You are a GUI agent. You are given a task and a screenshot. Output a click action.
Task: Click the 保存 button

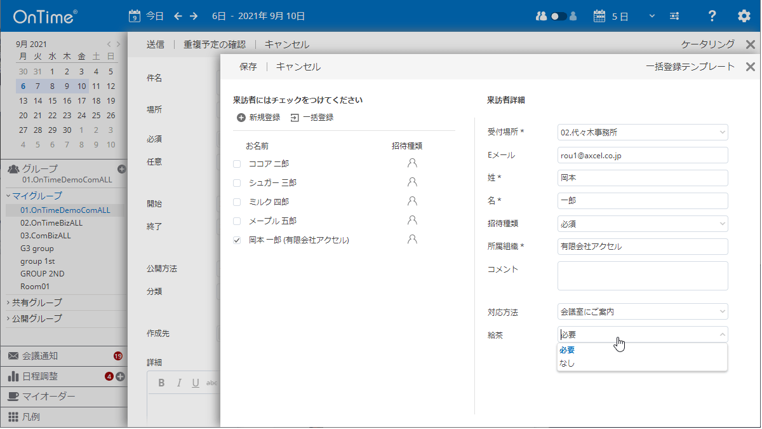click(247, 66)
